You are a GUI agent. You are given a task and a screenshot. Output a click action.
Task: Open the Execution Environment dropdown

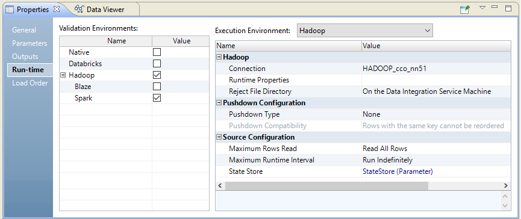[365, 31]
